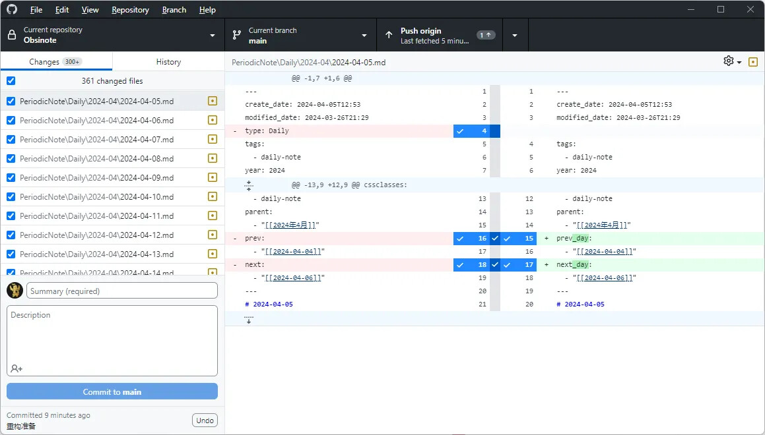The image size is (765, 435).
Task: Click the add co-authors icon
Action: [x=17, y=368]
